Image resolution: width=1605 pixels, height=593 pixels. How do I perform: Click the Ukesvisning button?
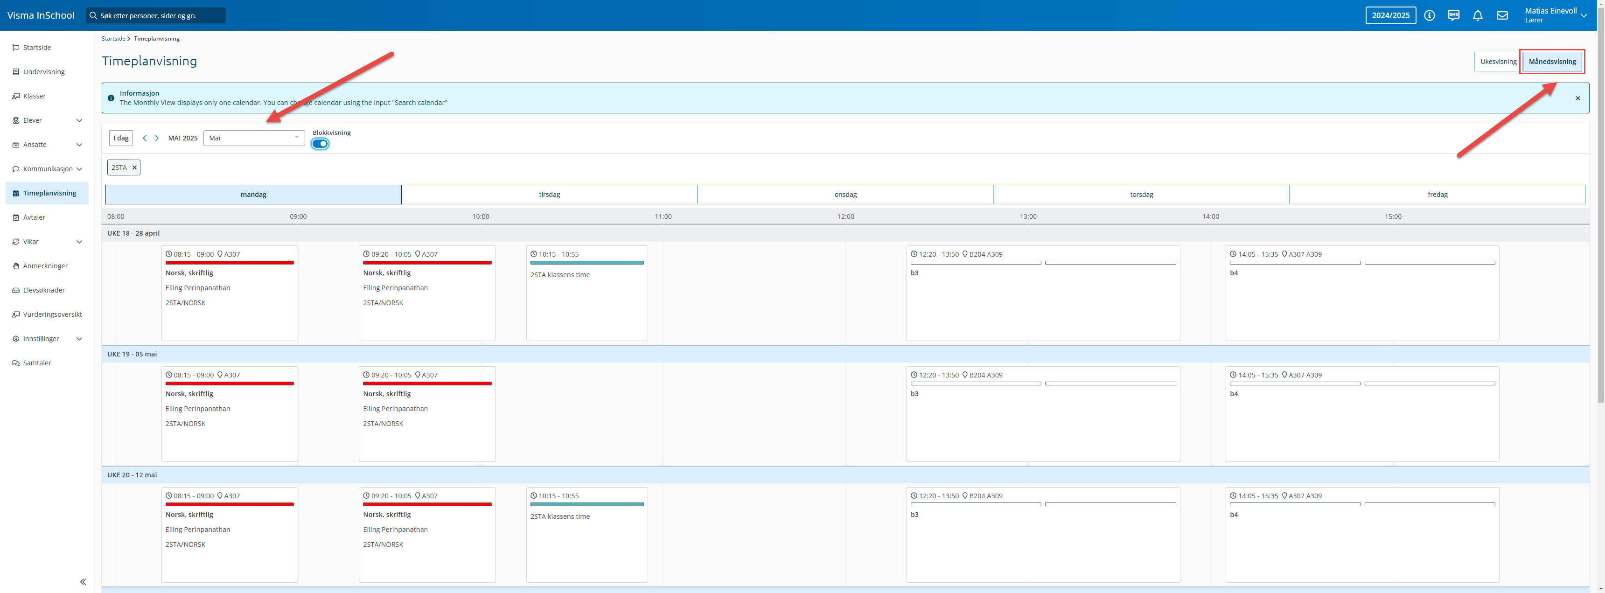point(1498,62)
